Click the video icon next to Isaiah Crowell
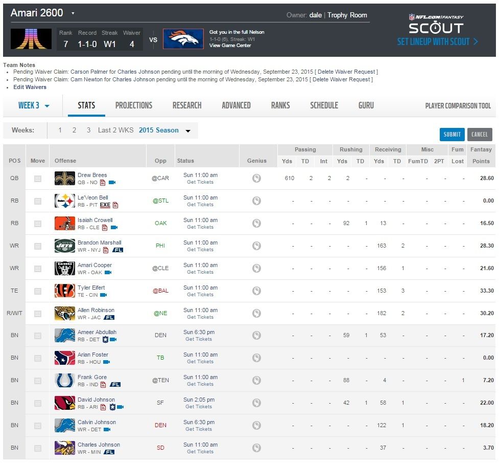The height and width of the screenshot is (463, 499). pyautogui.click(x=114, y=227)
